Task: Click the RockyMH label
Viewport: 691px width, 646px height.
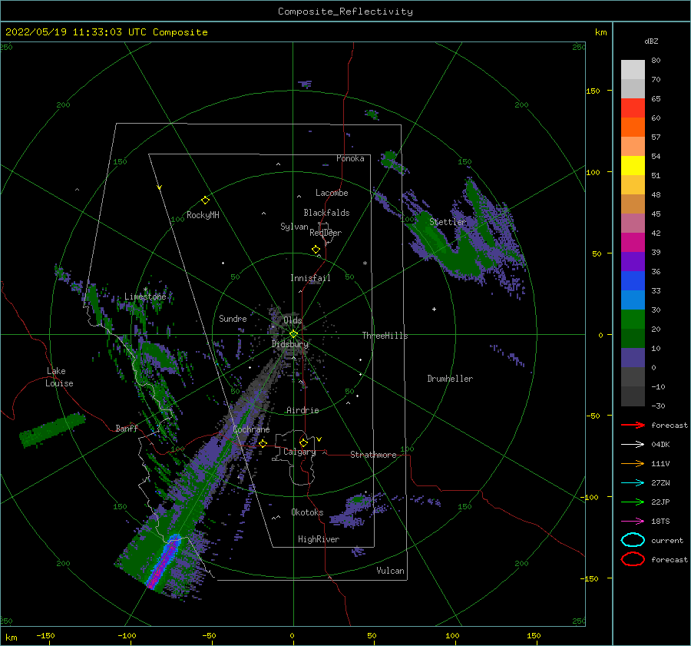Action: [203, 215]
